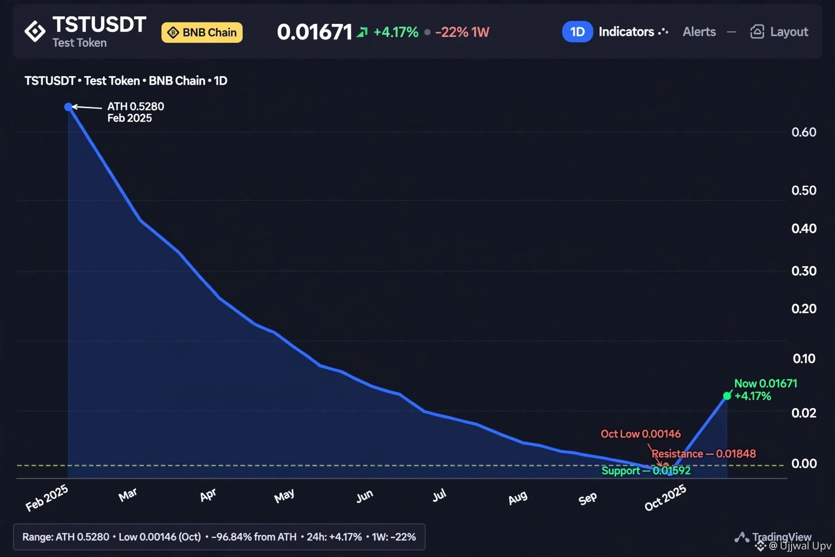This screenshot has width=835, height=557.
Task: Click the -22% 1W weekly change text
Action: tap(462, 32)
